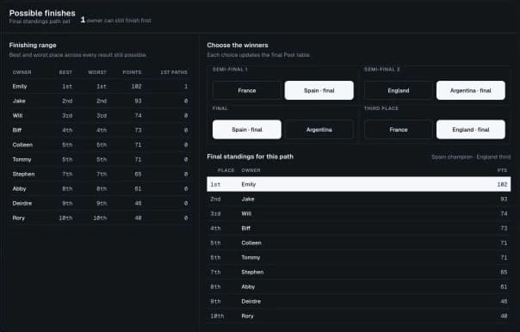The height and width of the screenshot is (332, 520).
Task: Click the owner can still finish first text
Action: pyautogui.click(x=119, y=21)
